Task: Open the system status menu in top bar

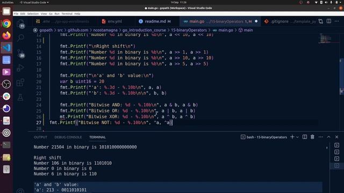Action: tap(328, 2)
